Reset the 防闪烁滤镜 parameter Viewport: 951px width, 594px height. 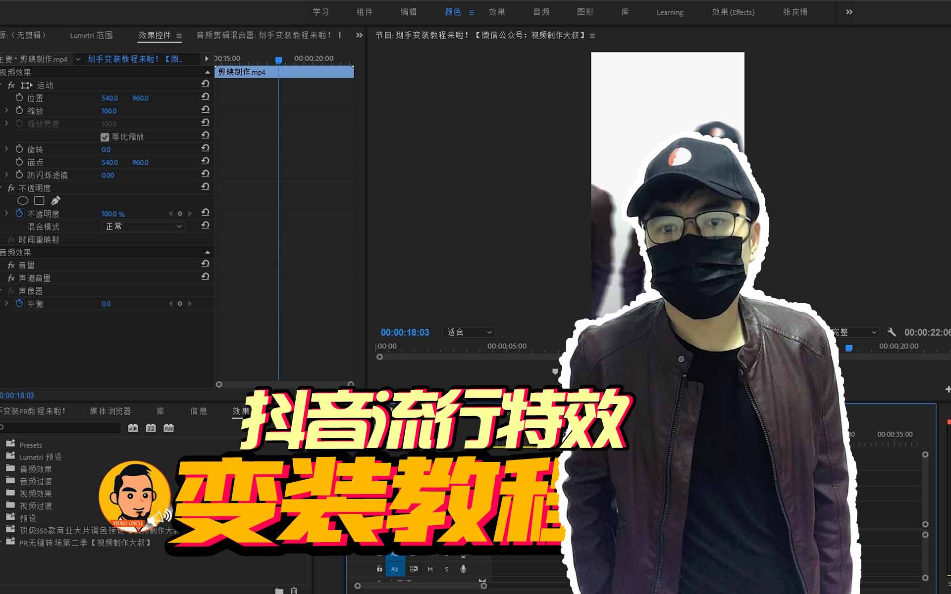(x=205, y=174)
